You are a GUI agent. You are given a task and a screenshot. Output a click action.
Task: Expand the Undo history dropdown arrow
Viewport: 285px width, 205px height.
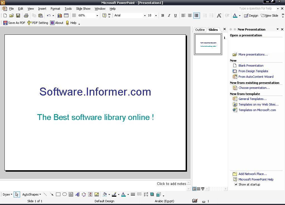[x=53, y=16]
